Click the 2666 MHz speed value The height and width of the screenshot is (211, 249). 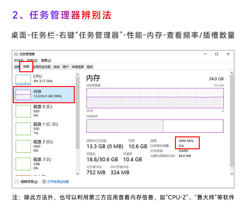pyautogui.click(x=186, y=141)
